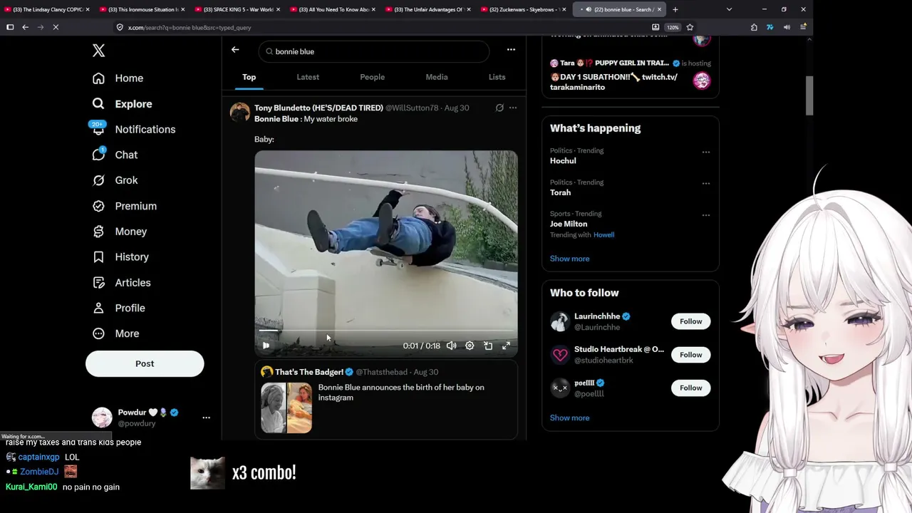Image resolution: width=912 pixels, height=513 pixels.
Task: Click the browser forward button
Action: pos(41,27)
